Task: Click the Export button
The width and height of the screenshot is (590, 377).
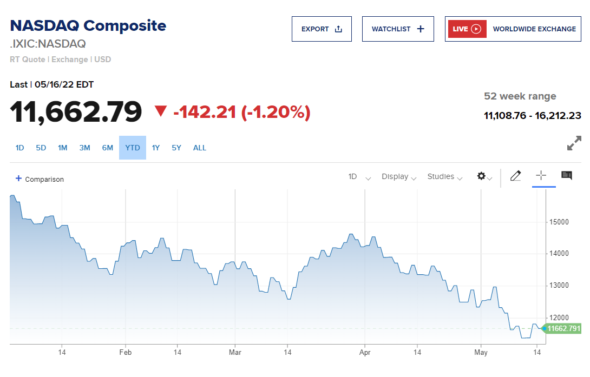Action: coord(322,29)
